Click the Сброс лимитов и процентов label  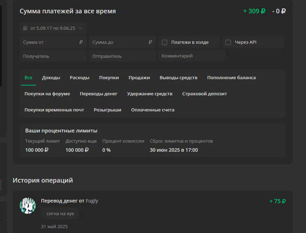pyautogui.click(x=181, y=141)
